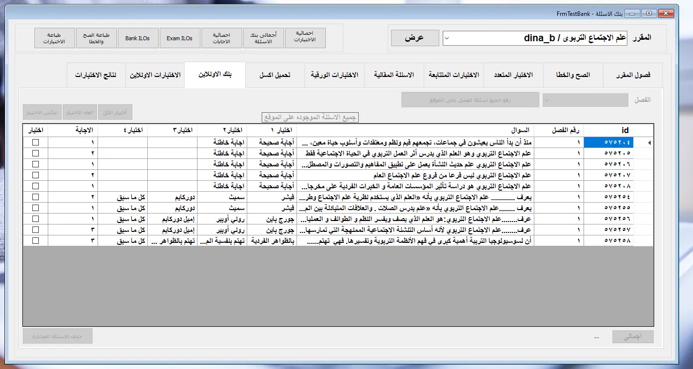Image resolution: width=693 pixels, height=369 pixels.
Task: Enable the checkbox in row ٥٧٥٢٠٨
Action: [x=35, y=186]
